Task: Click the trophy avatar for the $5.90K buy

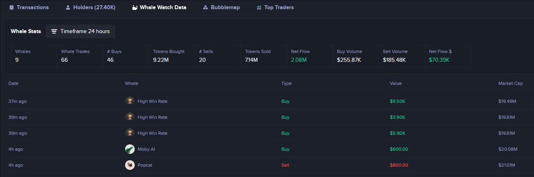Action: click(x=130, y=133)
